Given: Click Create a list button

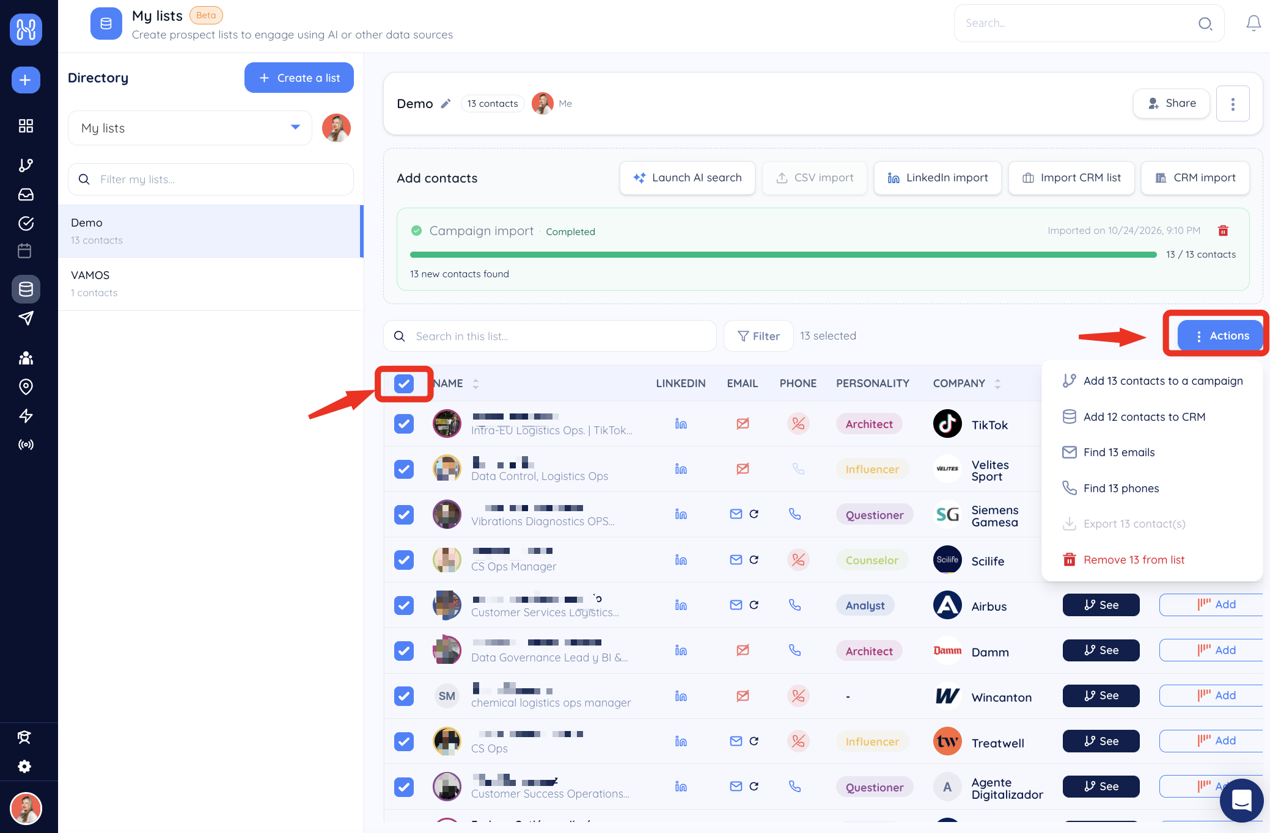Looking at the screenshot, I should [x=299, y=78].
